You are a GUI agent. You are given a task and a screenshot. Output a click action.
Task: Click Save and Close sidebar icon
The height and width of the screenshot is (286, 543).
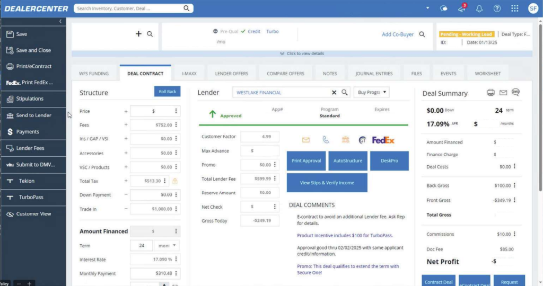10,50
